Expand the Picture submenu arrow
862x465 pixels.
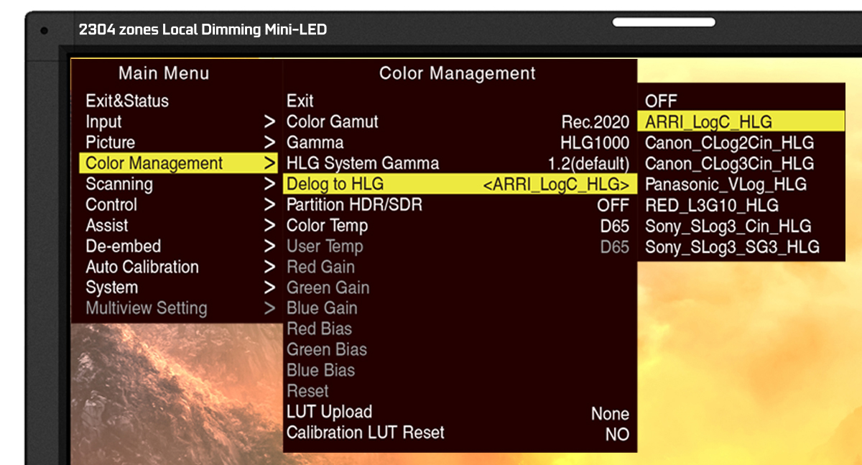pos(269,143)
